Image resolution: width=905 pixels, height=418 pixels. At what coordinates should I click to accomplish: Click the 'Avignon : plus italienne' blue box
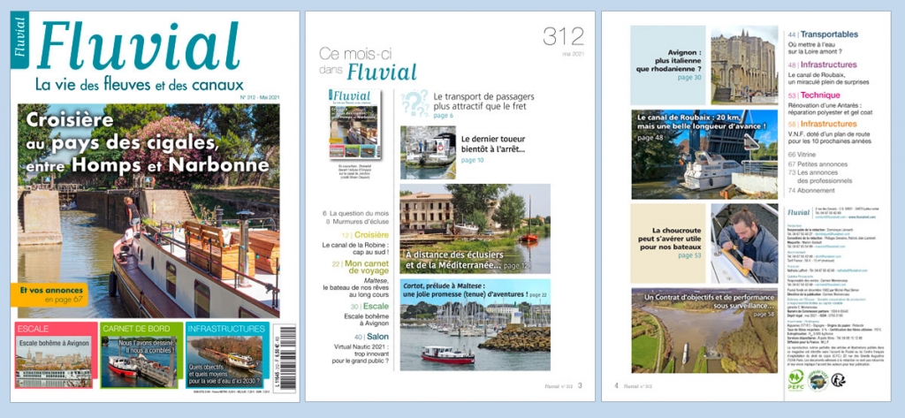click(668, 65)
